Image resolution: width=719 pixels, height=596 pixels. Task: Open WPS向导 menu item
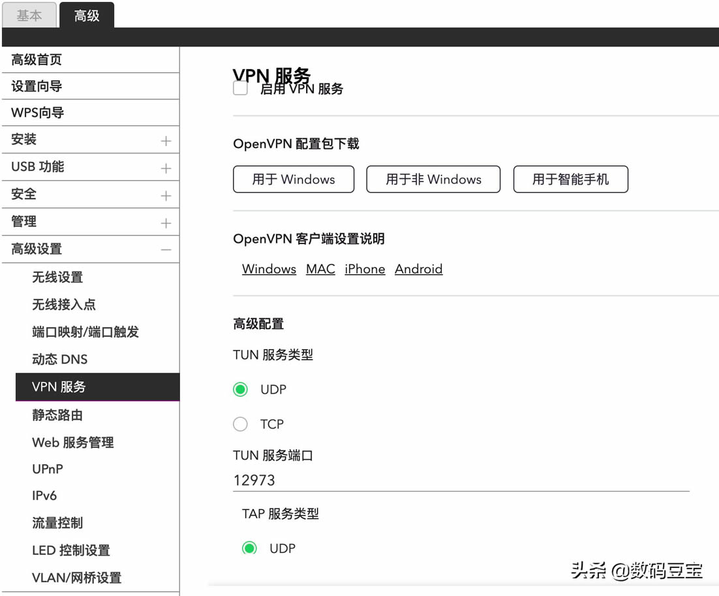90,113
